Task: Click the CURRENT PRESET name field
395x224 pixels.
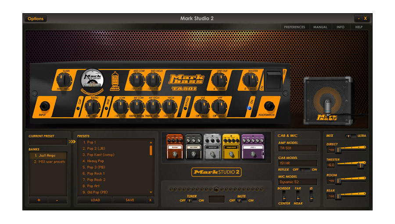Action: 48,142
